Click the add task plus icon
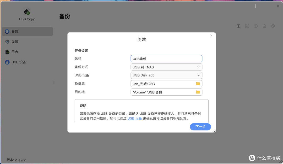Screen dimensions: 283x164 pos(238,26)
